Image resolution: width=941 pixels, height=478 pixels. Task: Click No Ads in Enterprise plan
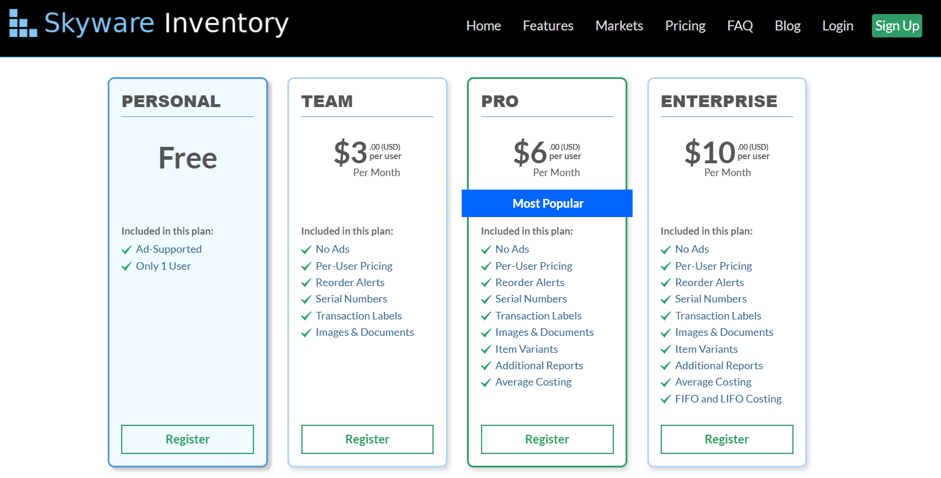[x=692, y=249]
